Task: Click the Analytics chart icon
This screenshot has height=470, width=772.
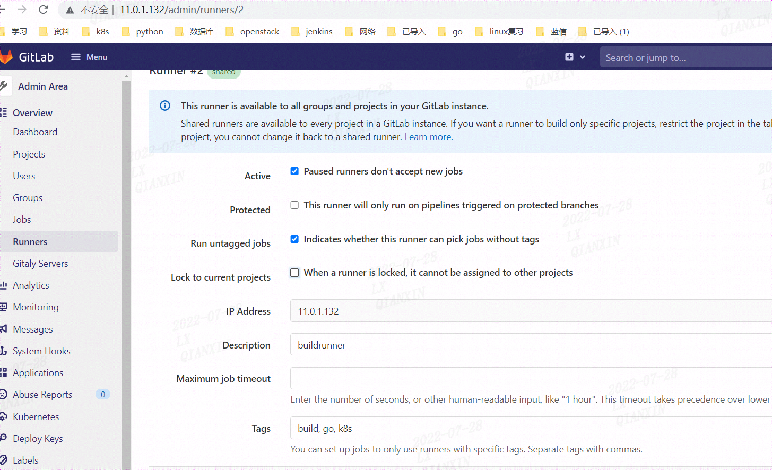Action: pyautogui.click(x=4, y=285)
